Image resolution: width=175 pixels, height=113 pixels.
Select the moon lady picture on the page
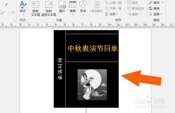(x=92, y=85)
